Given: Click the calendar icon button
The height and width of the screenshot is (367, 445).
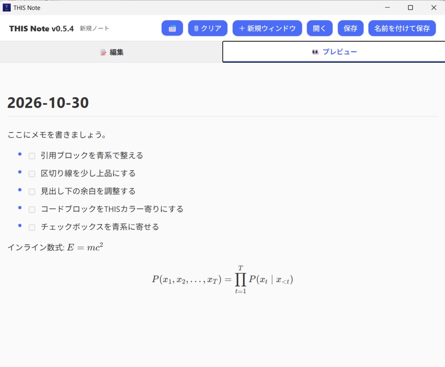Looking at the screenshot, I should click(x=172, y=28).
